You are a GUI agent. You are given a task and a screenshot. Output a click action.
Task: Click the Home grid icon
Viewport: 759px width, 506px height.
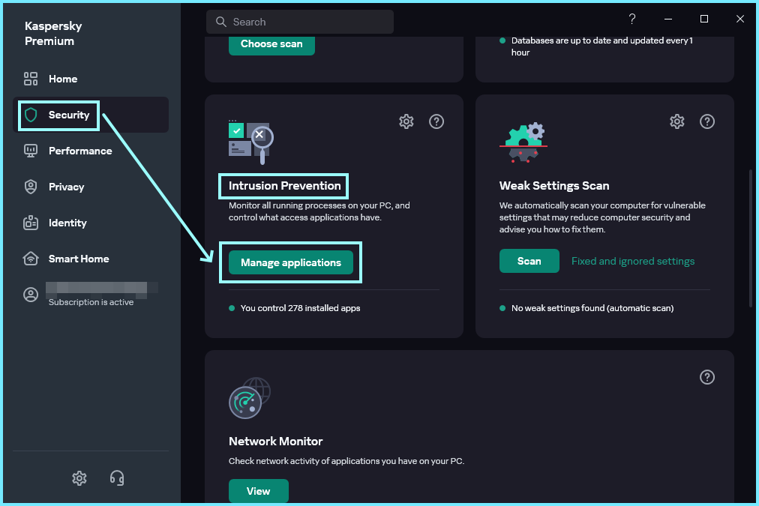[x=31, y=79]
